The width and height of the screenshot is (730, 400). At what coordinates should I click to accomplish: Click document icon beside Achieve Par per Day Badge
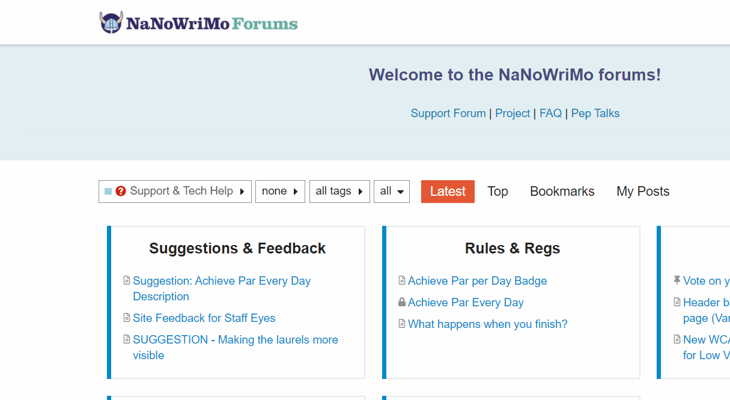point(402,280)
